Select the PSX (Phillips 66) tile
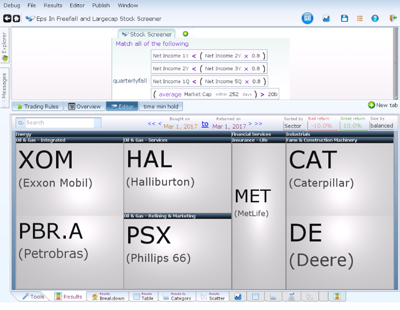Screen dimensions: 400x310 point(177,254)
